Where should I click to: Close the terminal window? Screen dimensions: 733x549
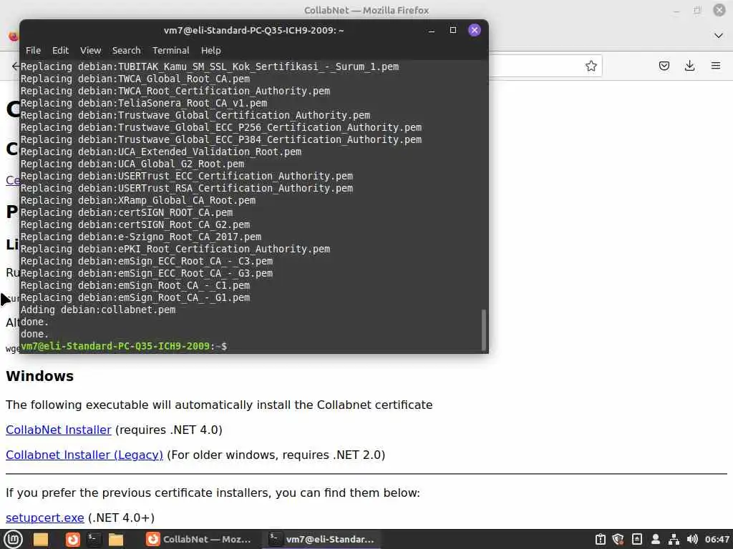tap(474, 30)
